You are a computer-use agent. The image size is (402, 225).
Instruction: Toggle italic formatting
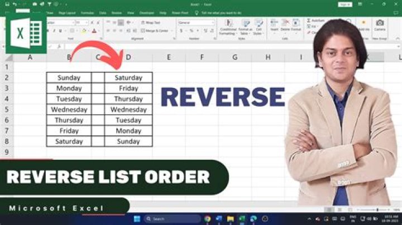pos(54,31)
